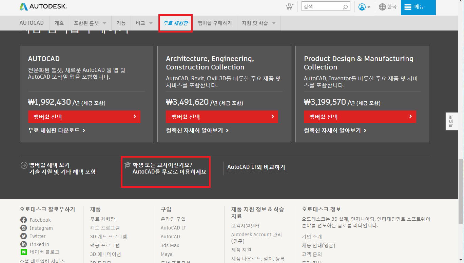Open footer 3D 애니메이션 link
This screenshot has height=263, width=464.
point(105,254)
